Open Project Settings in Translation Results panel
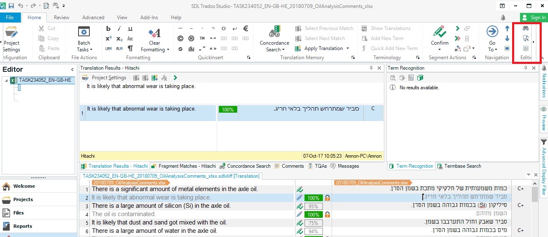The width and height of the screenshot is (548, 237). (104, 78)
